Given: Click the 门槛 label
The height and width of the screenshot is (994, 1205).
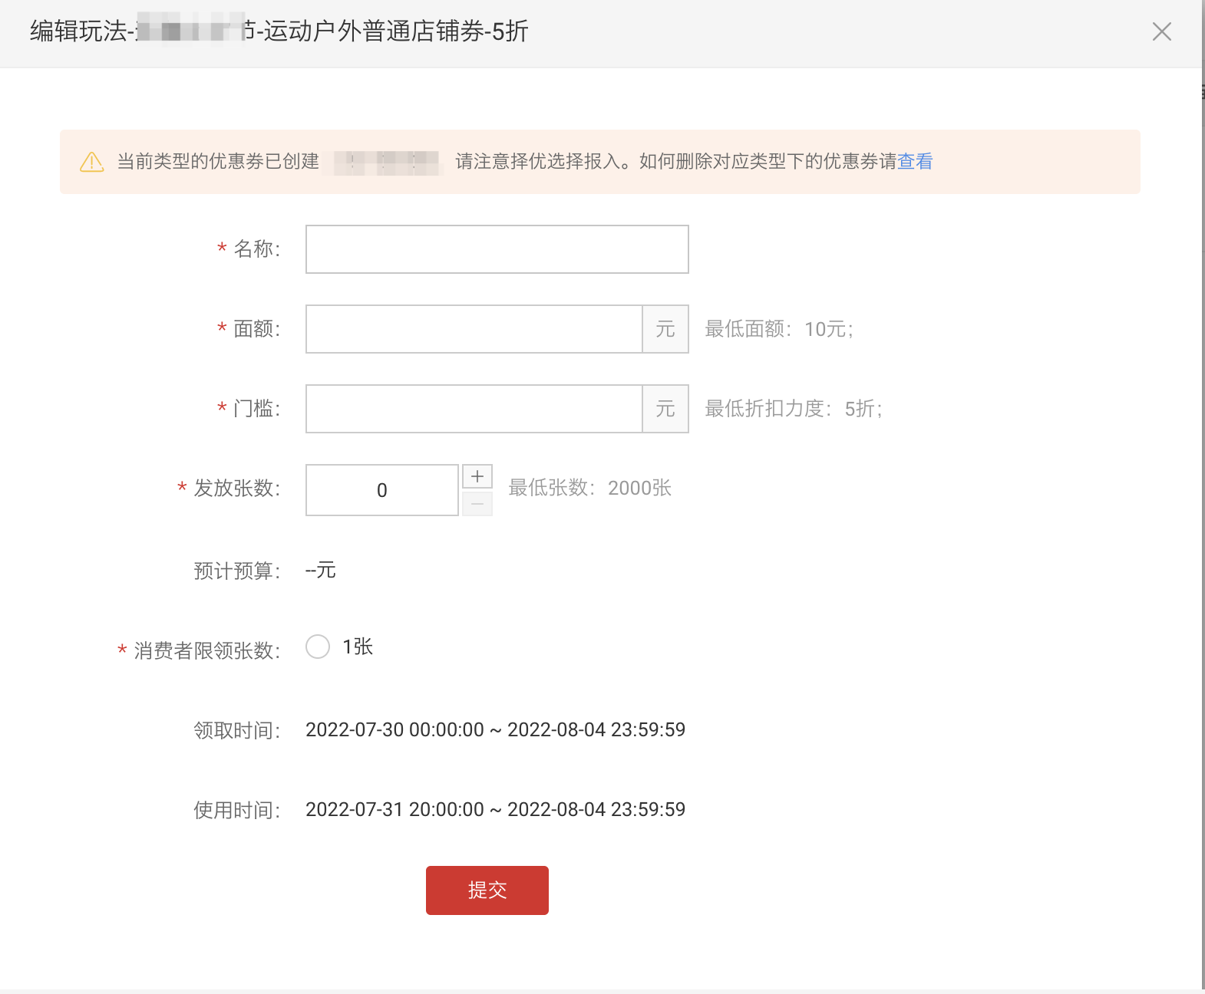Looking at the screenshot, I should point(257,408).
